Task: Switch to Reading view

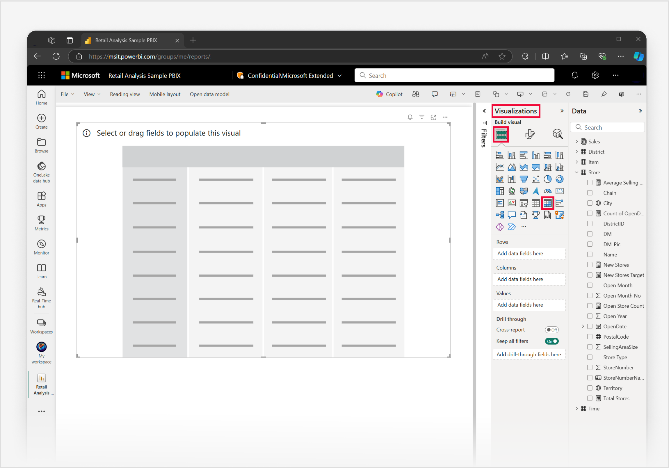Action: click(125, 94)
